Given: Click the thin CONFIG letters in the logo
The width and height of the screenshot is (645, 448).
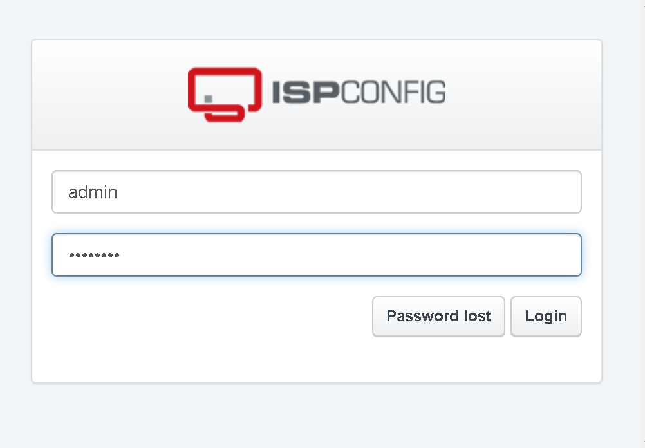Looking at the screenshot, I should [x=393, y=92].
